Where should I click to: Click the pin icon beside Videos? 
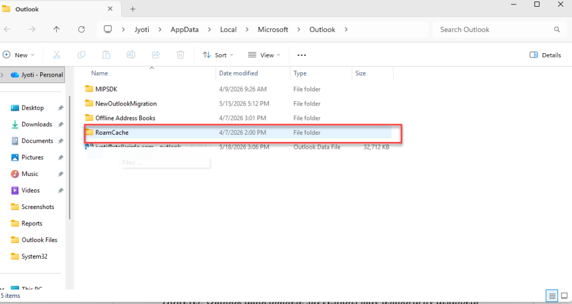(60, 191)
